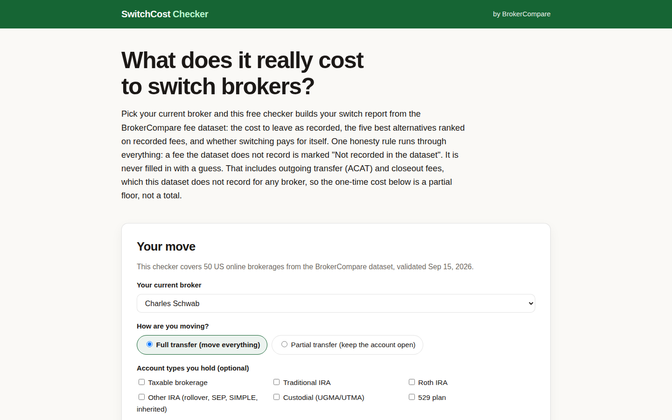Screen dimensions: 672x420
Task: Click the 'How are you moving?' label
Action: [x=173, y=326]
